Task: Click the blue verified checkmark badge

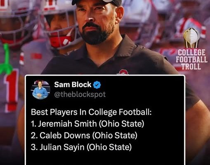Action: [97, 85]
